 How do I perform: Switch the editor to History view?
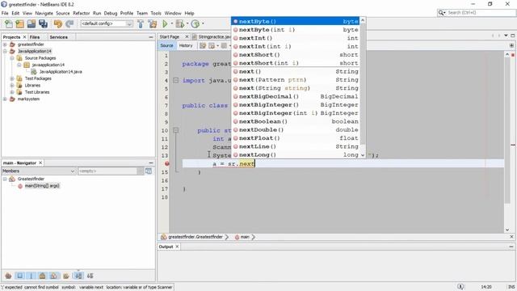tap(186, 45)
